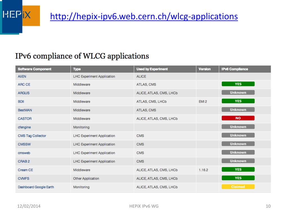Click the Unknown badge for cmsweb
Viewport: 288px width, 216px height.
tap(238, 152)
